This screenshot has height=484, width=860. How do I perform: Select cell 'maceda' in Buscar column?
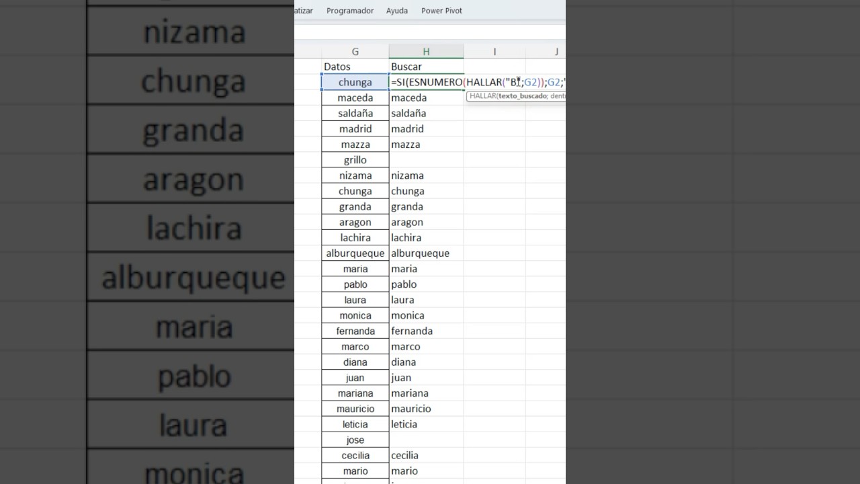click(426, 97)
